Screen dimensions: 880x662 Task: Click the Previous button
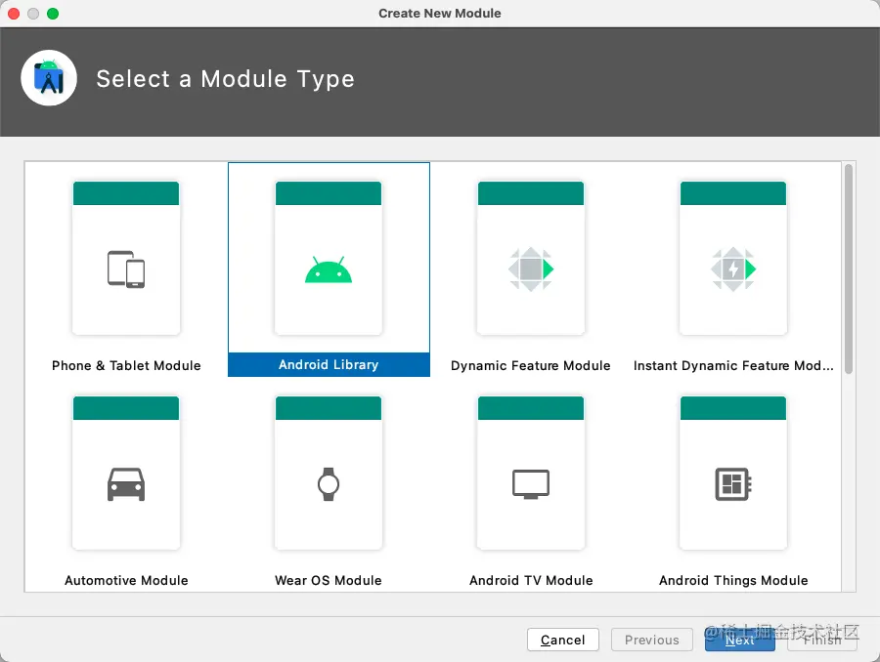pyautogui.click(x=651, y=640)
